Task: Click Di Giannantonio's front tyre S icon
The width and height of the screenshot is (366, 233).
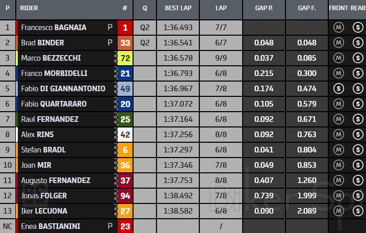Action: point(337,89)
